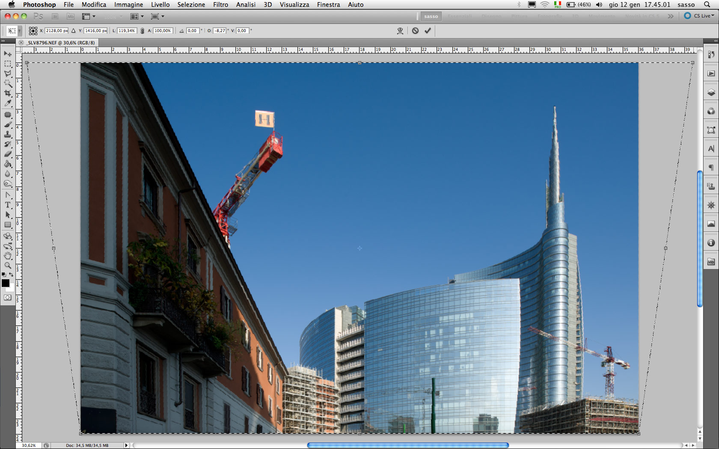Click the horizontal skew O field

tap(220, 31)
